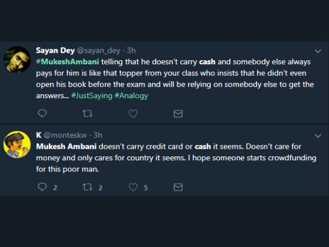Open Sayan Dey's profile picture
329x247 pixels.
18,60
